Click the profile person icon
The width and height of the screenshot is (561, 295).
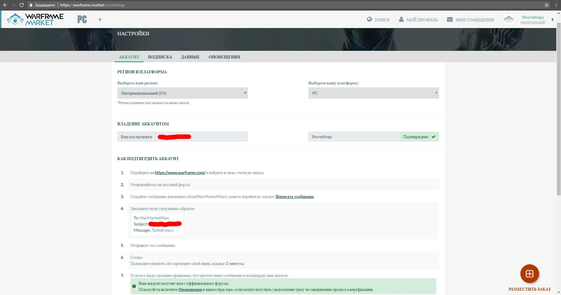coord(401,19)
